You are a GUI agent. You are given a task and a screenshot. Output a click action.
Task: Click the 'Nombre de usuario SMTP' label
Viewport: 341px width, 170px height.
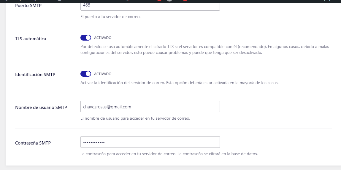click(x=41, y=107)
